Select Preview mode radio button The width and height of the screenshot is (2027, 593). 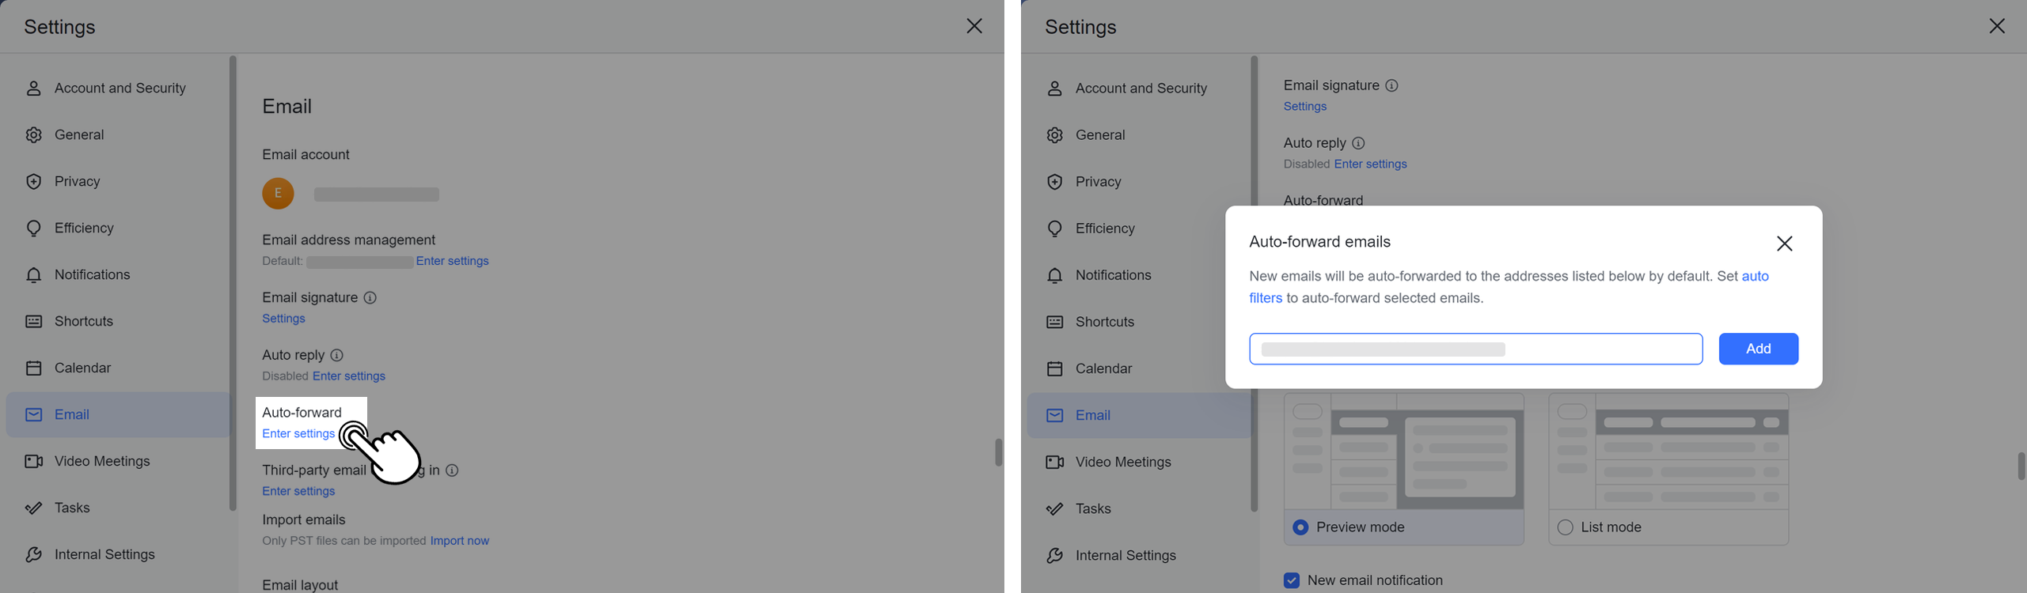[1300, 527]
